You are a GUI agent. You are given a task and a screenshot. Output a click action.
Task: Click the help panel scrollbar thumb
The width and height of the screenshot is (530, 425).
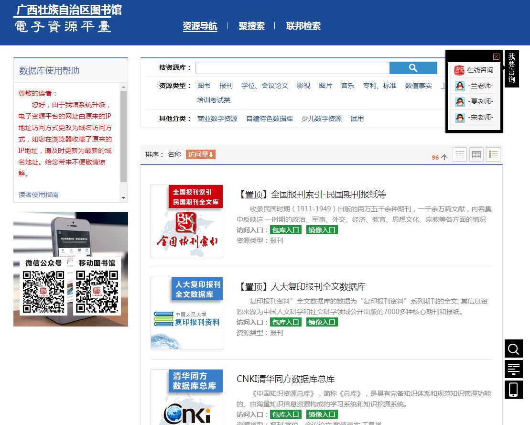click(x=123, y=137)
